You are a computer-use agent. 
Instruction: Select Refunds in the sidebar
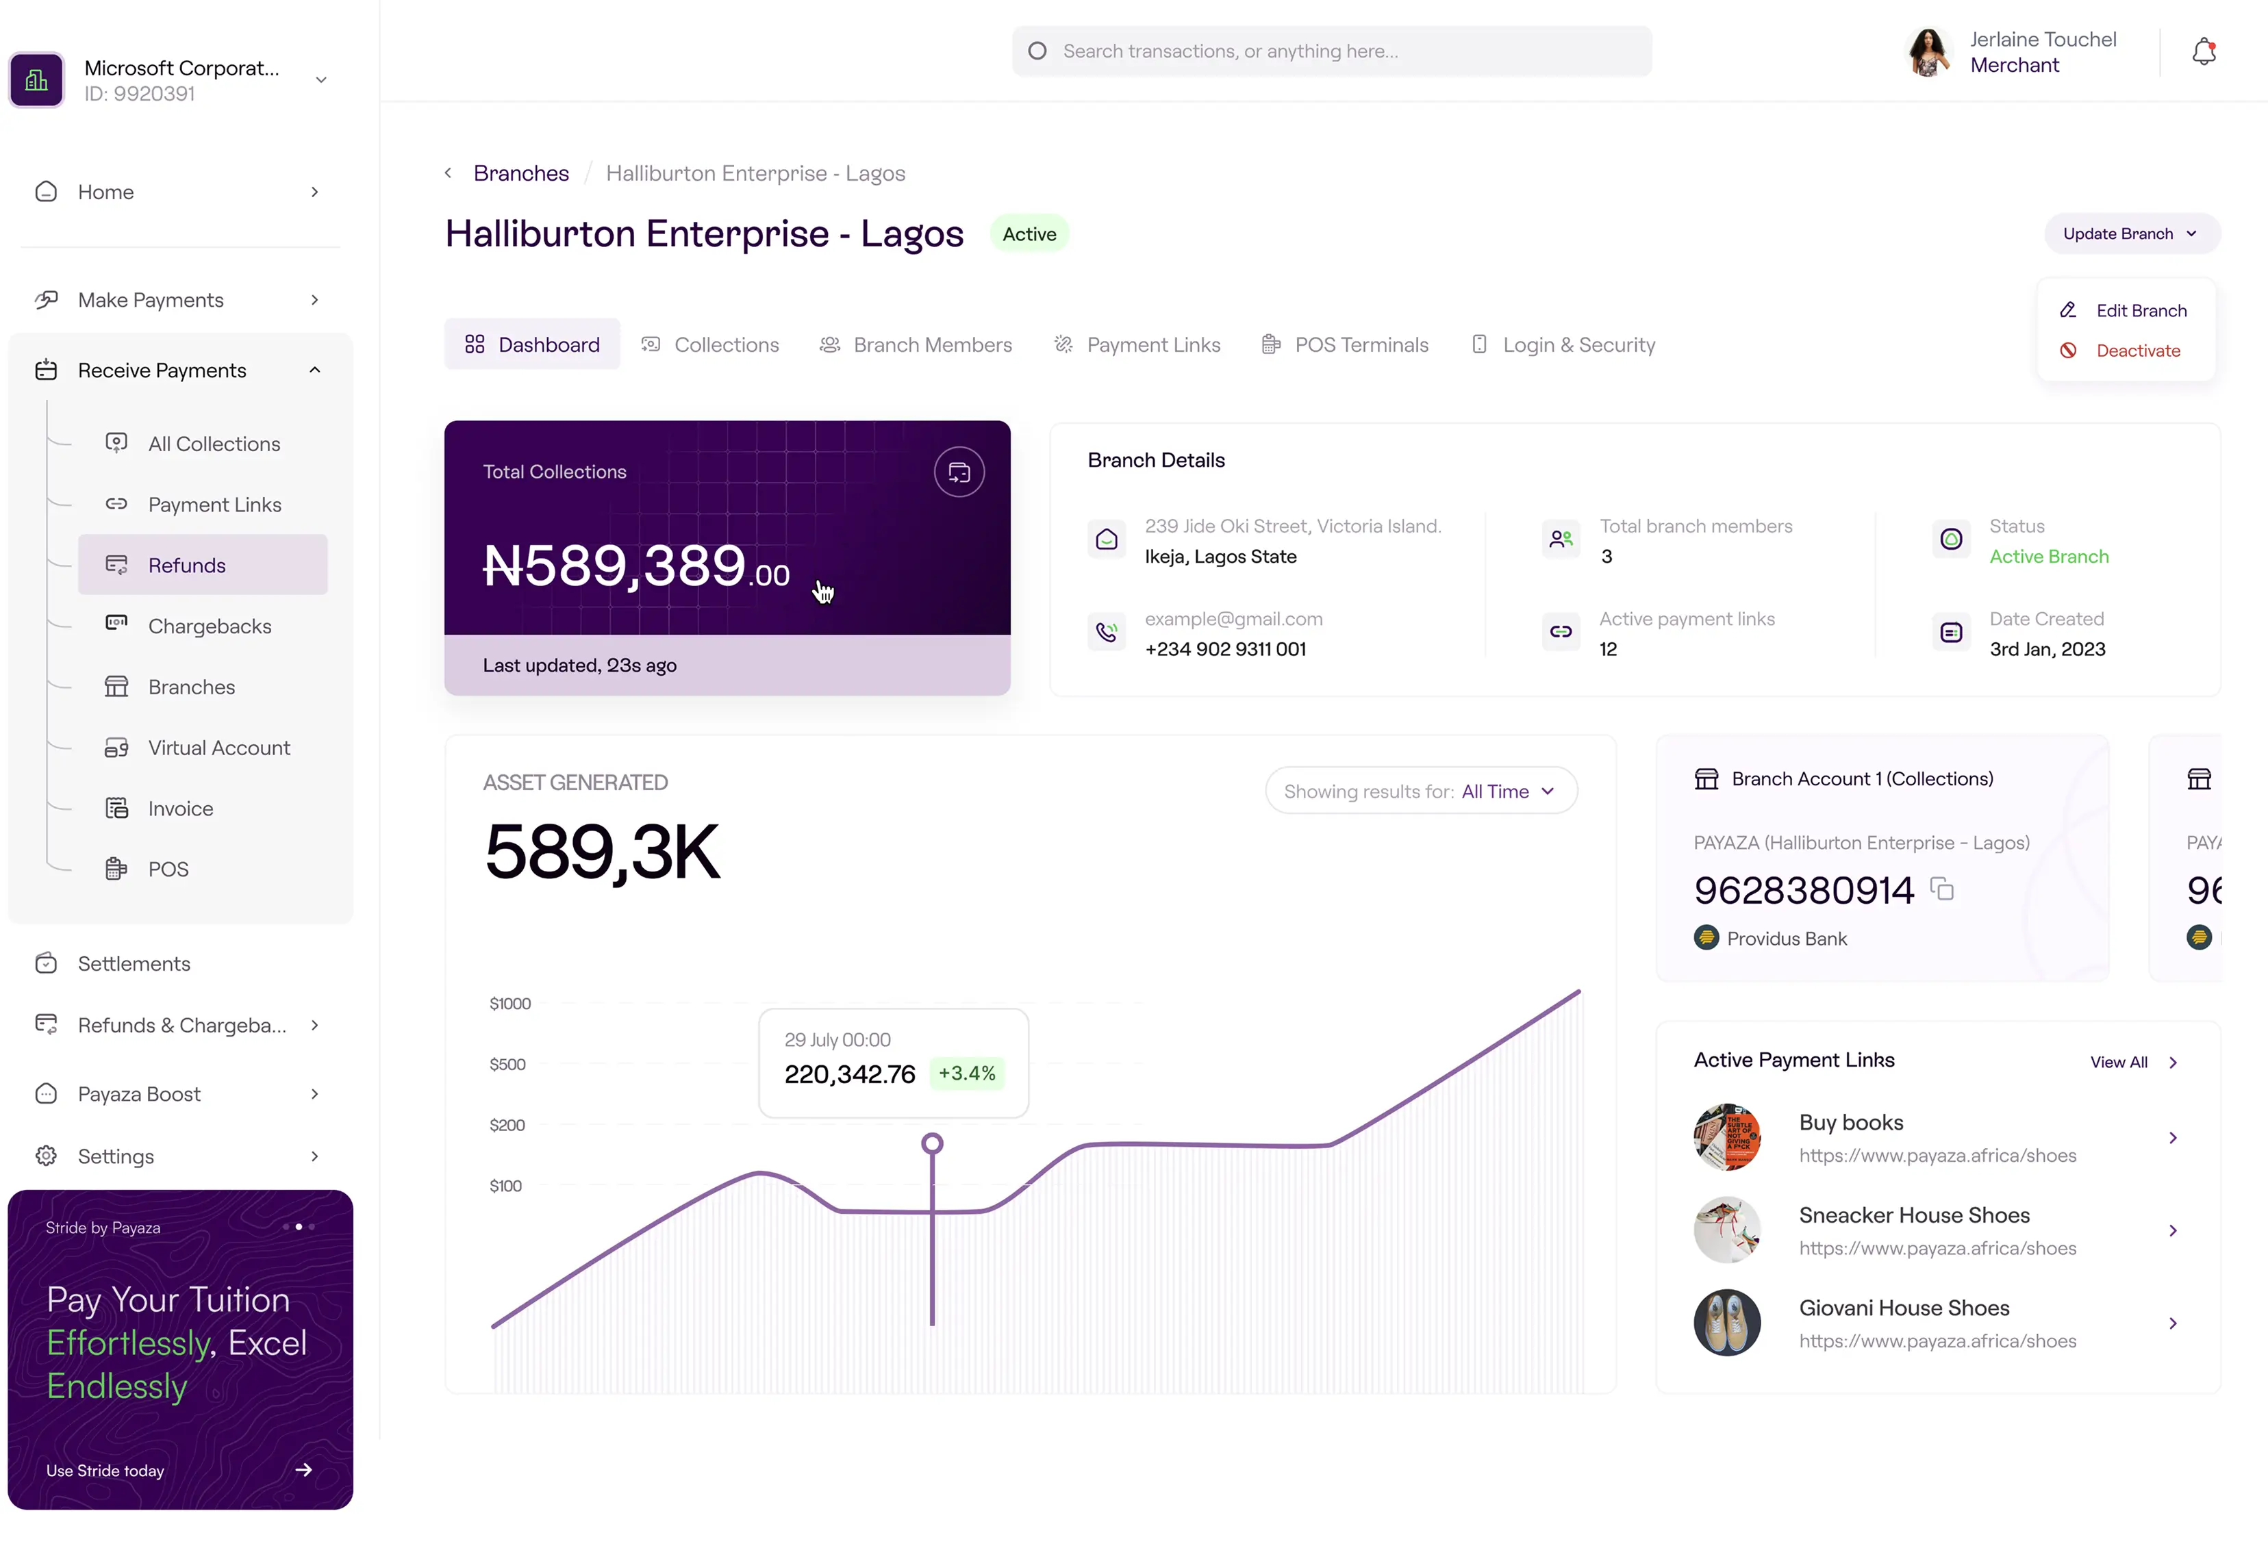pyautogui.click(x=203, y=566)
